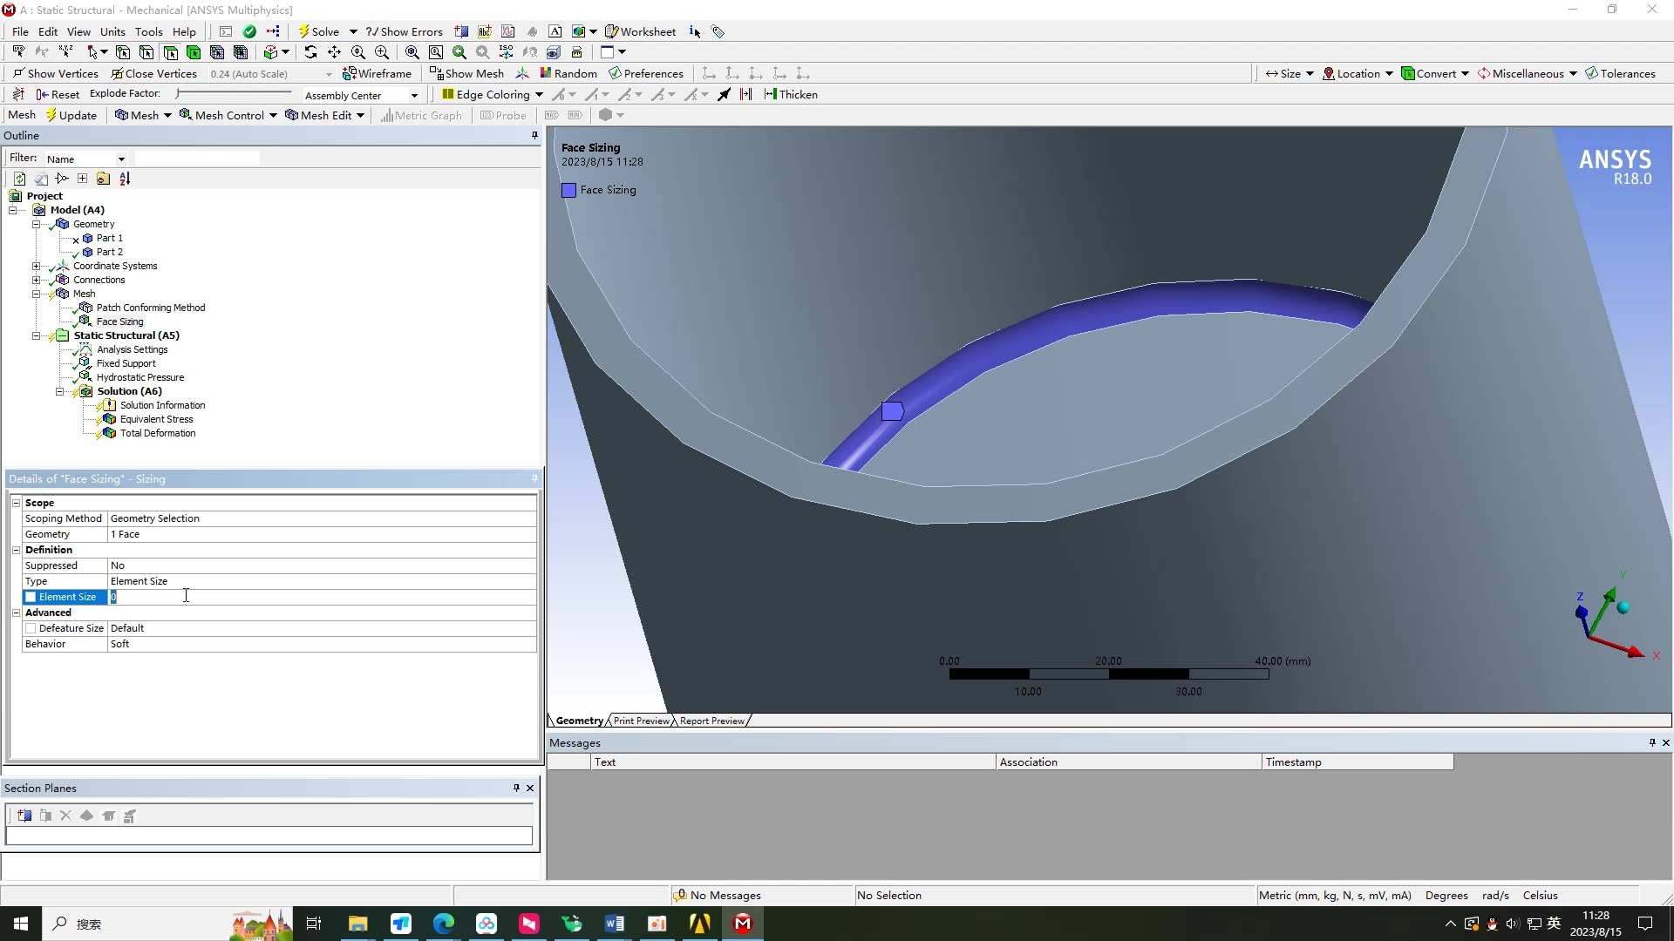Uncheck the Element Size parameter checkbox
The width and height of the screenshot is (1674, 941).
coord(31,597)
